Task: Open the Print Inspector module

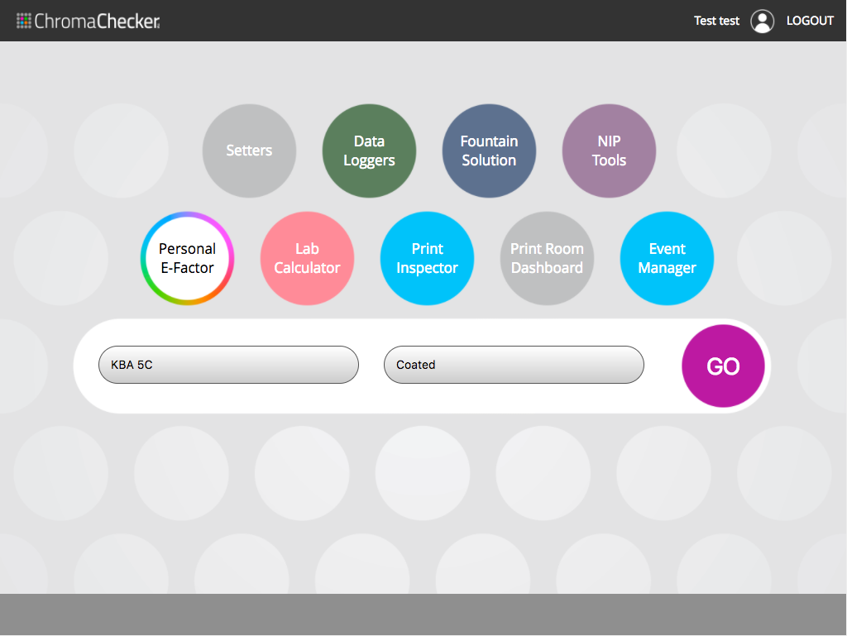Action: coord(427,258)
